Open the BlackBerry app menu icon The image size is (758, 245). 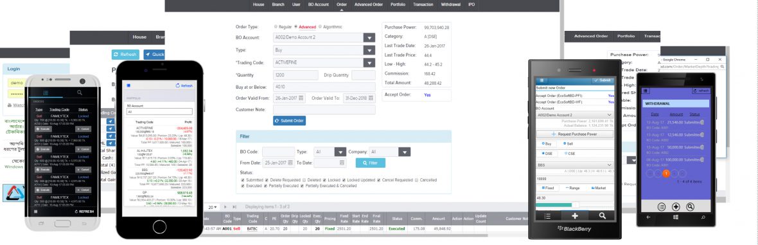pos(542,80)
